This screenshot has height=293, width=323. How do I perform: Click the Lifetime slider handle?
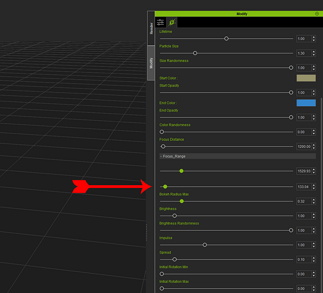coord(226,39)
